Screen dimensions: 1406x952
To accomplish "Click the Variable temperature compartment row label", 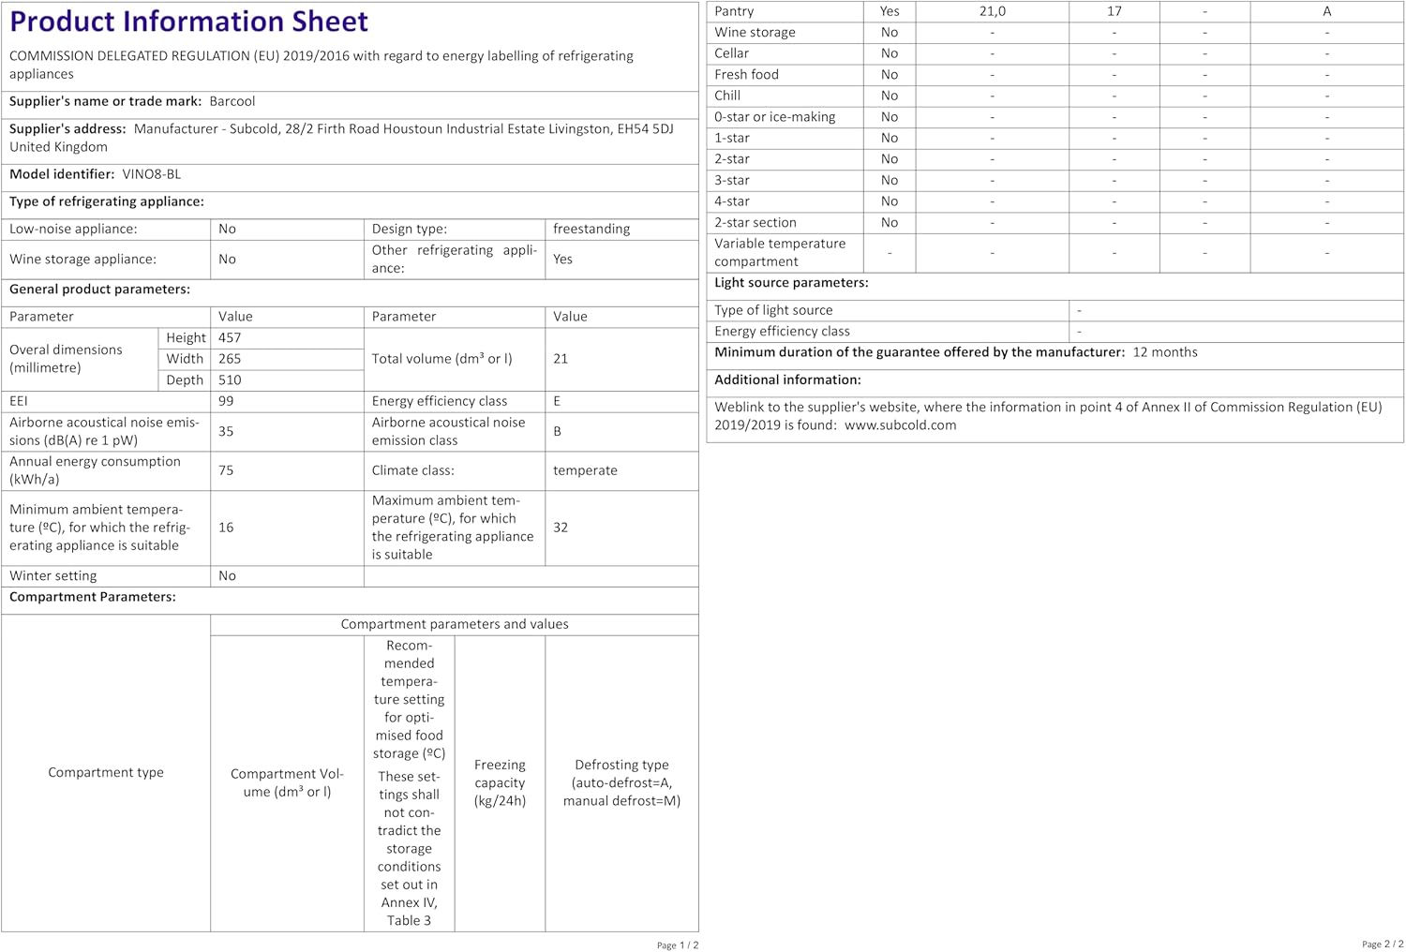I will 780,253.
